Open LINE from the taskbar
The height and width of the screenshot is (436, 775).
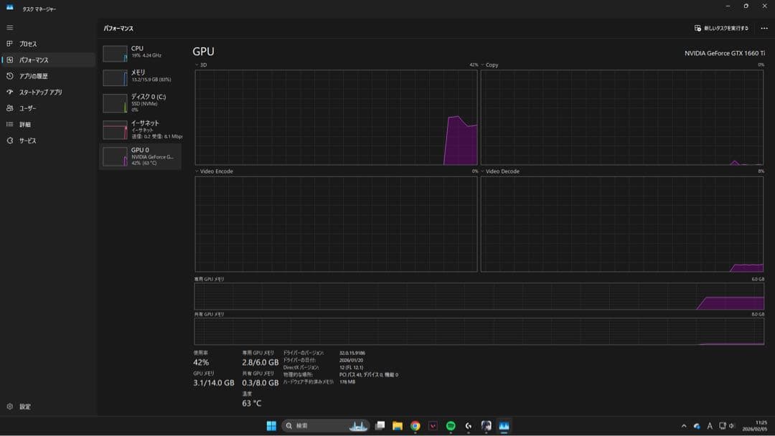coord(451,425)
